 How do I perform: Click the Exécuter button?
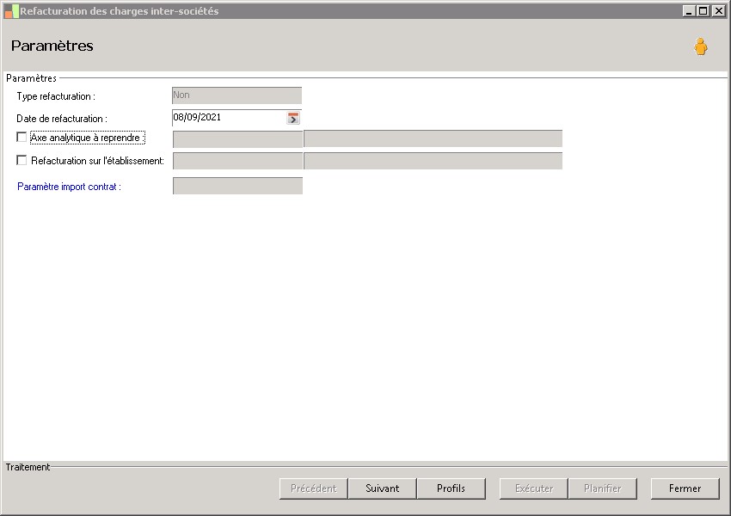coord(534,488)
